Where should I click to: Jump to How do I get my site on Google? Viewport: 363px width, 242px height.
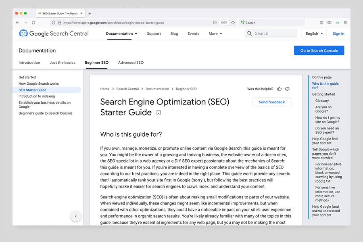[328, 120]
